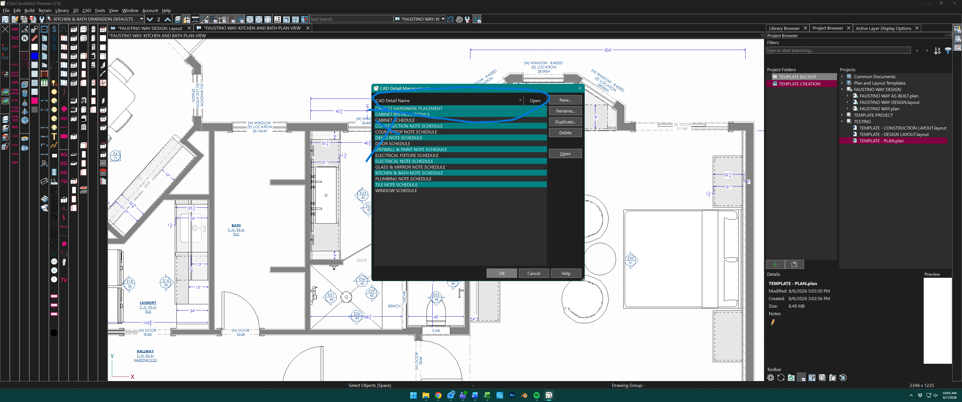The width and height of the screenshot is (962, 402).
Task: Click the Delete button in dialog
Action: [565, 133]
